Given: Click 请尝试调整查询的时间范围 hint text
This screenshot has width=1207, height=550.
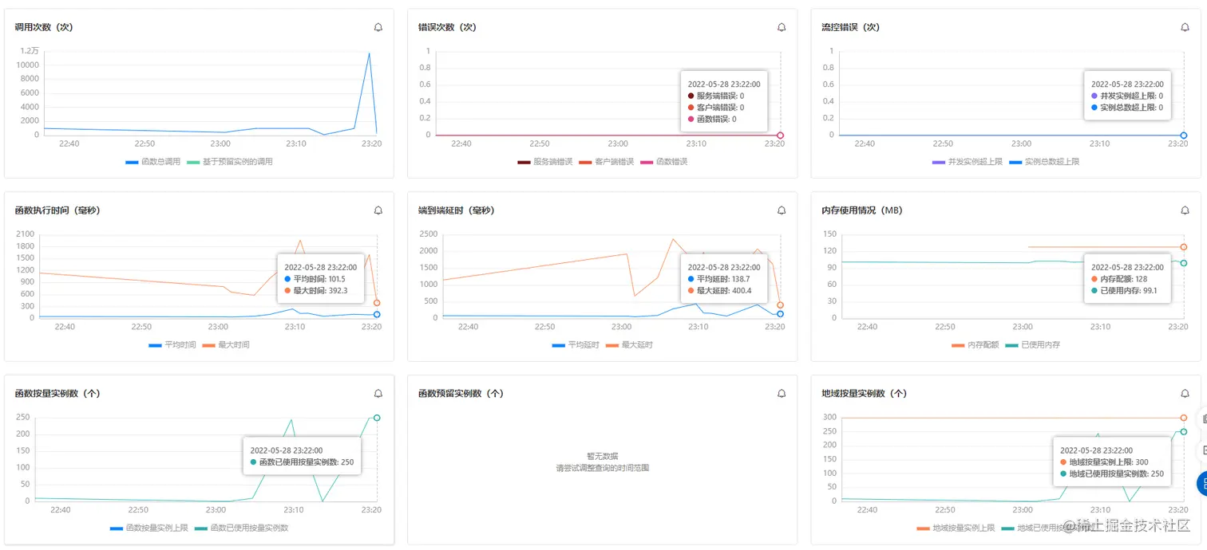Looking at the screenshot, I should click(x=603, y=468).
